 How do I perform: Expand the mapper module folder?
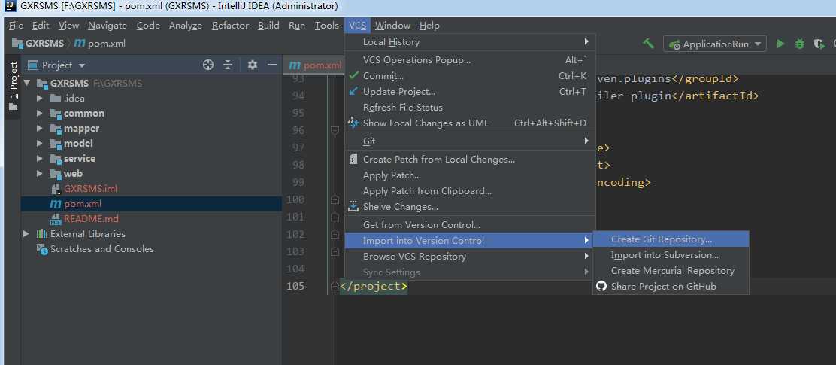point(39,129)
